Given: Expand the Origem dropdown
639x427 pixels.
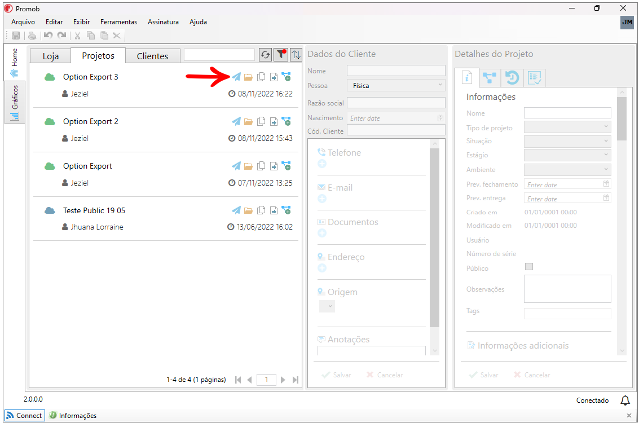Looking at the screenshot, I should pyautogui.click(x=327, y=306).
